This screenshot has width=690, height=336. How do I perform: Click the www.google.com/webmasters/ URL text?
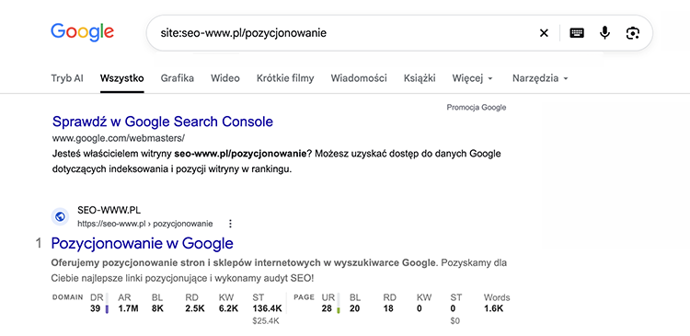coord(119,138)
